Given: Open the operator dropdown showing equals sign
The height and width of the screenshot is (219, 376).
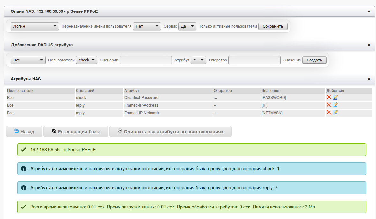Looking at the screenshot, I should coord(198,60).
